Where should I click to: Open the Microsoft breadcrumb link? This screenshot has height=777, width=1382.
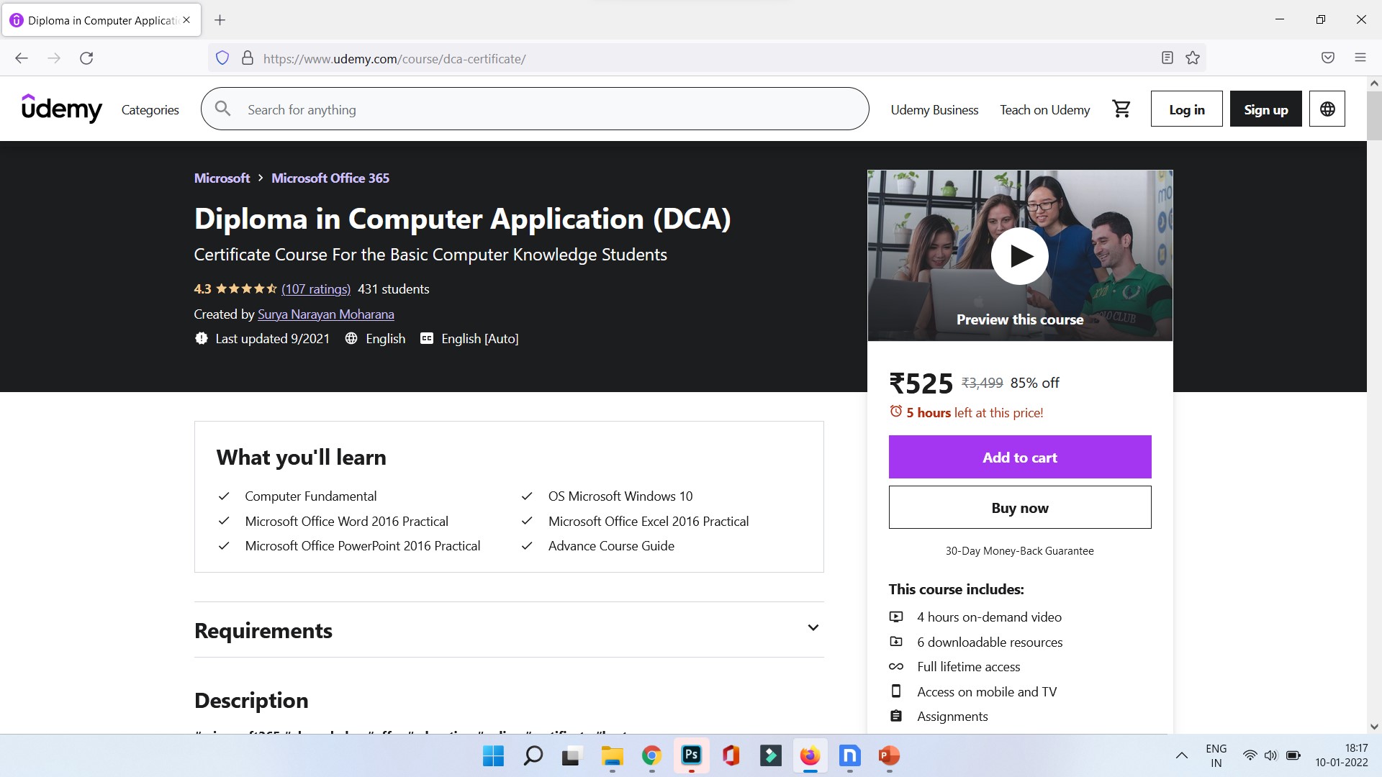pyautogui.click(x=222, y=178)
